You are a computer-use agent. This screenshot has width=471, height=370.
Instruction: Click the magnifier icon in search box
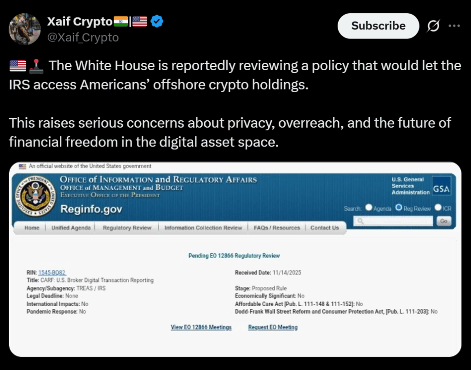pos(360,221)
